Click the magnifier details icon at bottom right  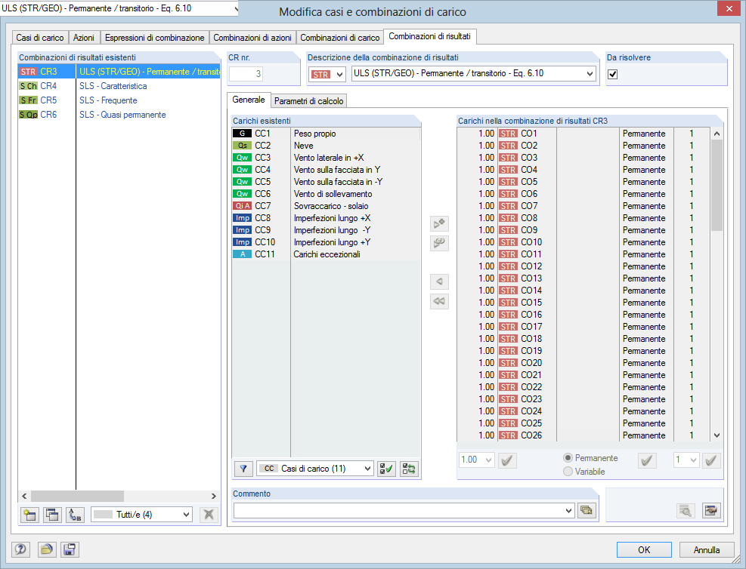coord(686,511)
